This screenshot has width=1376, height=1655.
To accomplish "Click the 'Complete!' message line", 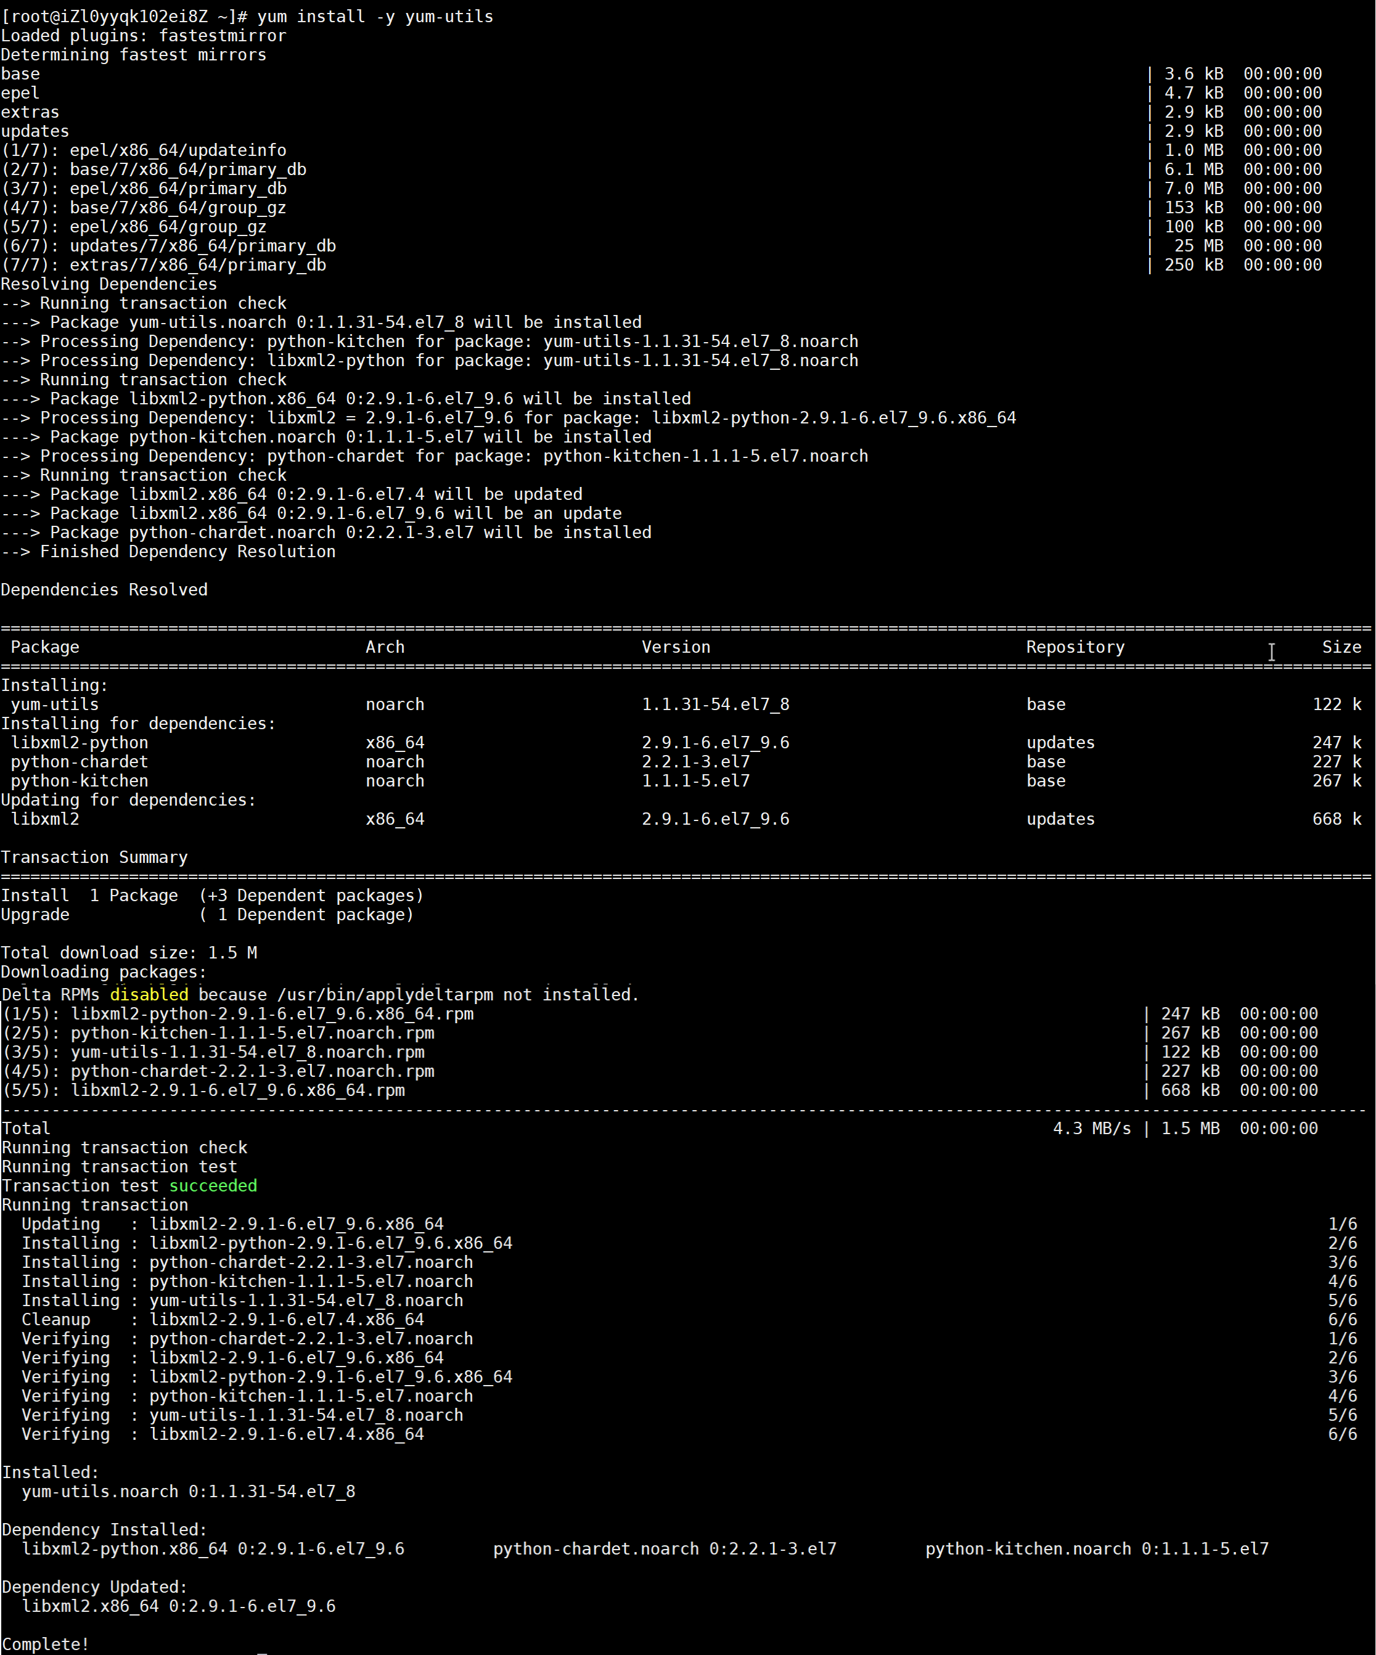I will [x=45, y=1644].
